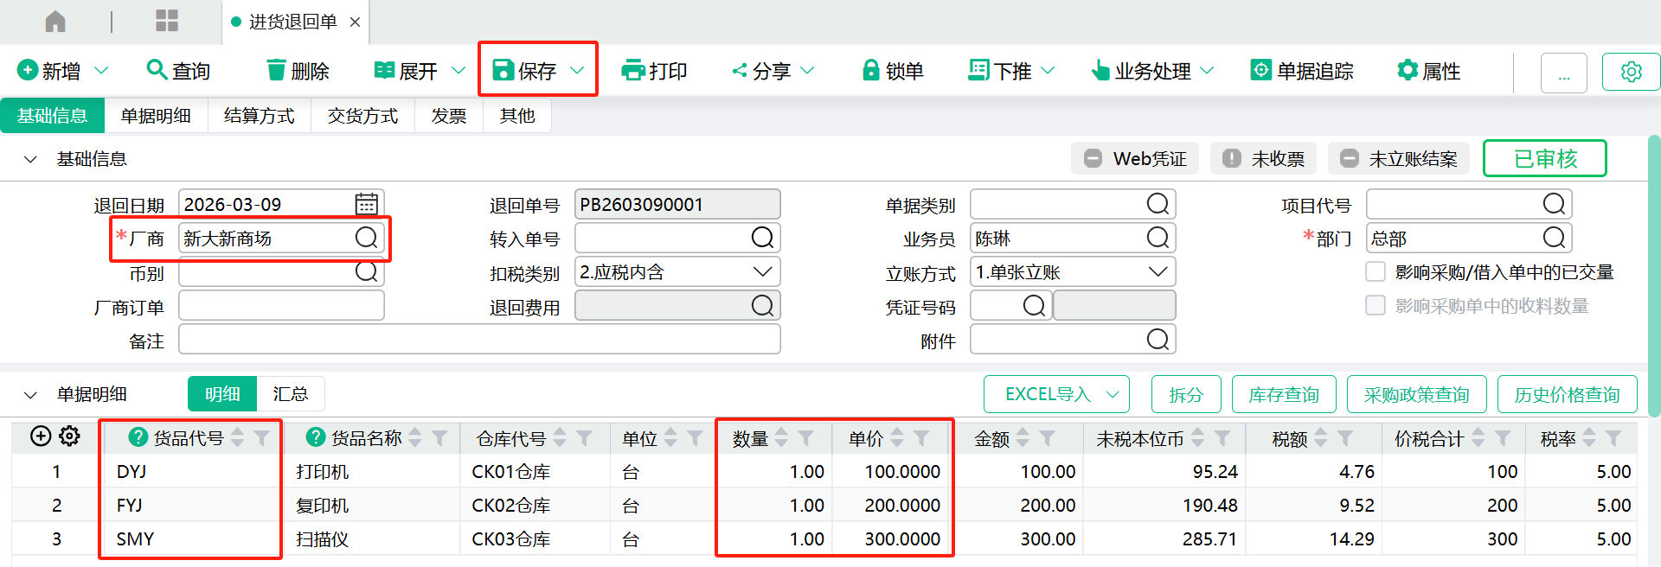
Task: Open the 立账方式 dropdown
Action: click(x=1158, y=272)
